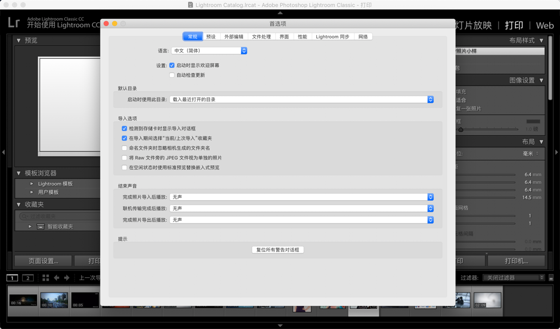Select the grid view icon in filmstrip toolbar
Screen dimensions: 560x329
(45, 277)
